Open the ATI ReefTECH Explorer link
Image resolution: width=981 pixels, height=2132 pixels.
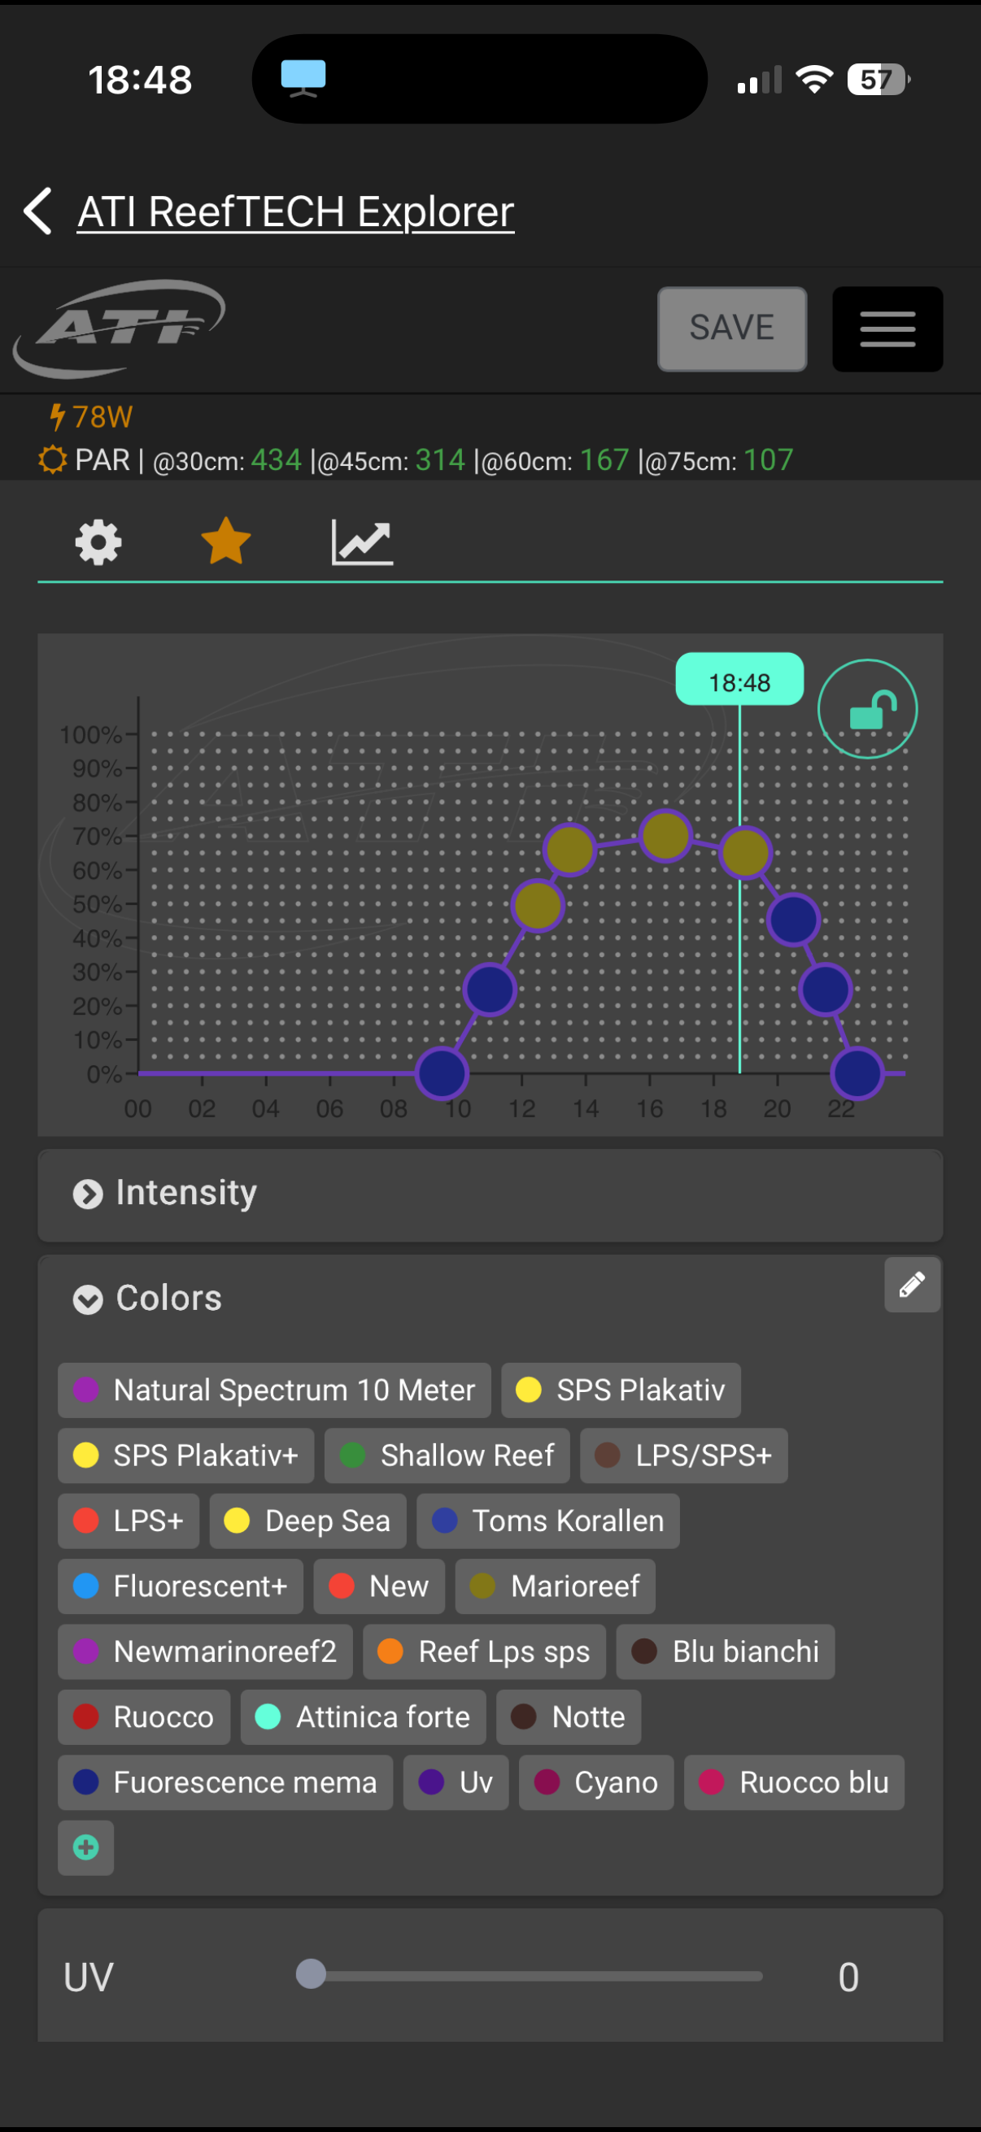click(295, 212)
